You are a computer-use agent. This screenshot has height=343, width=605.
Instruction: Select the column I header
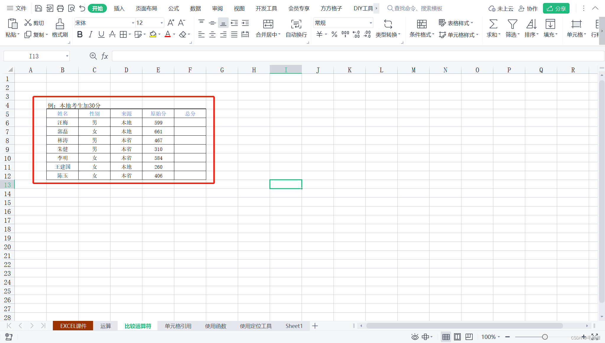(x=286, y=70)
